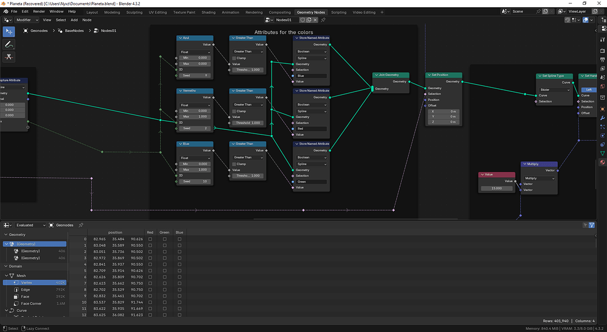
Task: Duplicate the Nodes01 node group
Action: [309, 20]
